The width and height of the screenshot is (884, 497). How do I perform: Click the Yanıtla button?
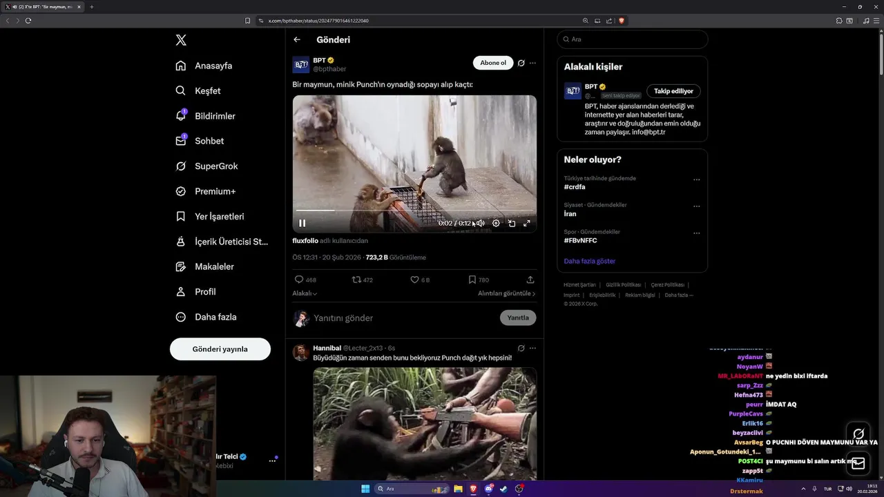(x=518, y=318)
